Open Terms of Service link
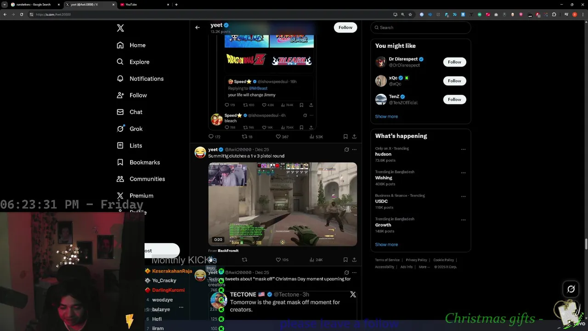Viewport: 588px width, 331px height. click(387, 260)
